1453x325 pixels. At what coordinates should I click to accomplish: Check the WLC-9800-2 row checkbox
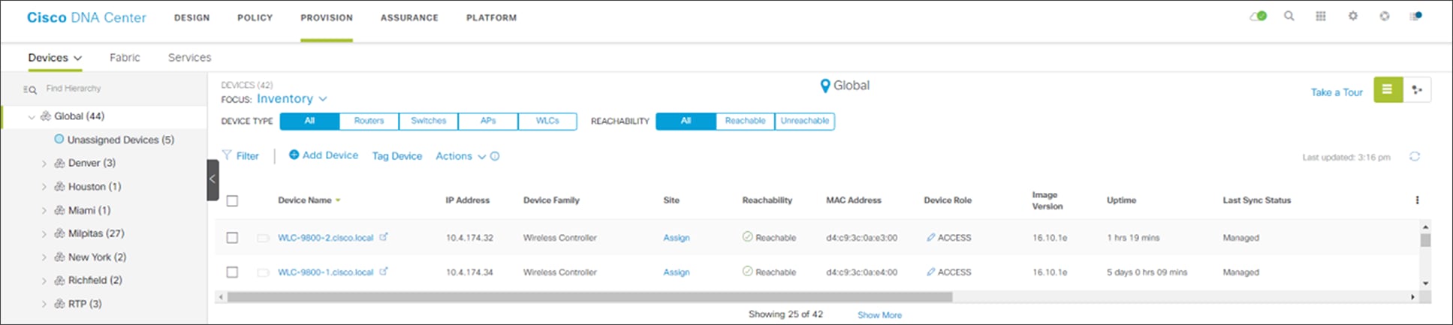[x=232, y=237]
